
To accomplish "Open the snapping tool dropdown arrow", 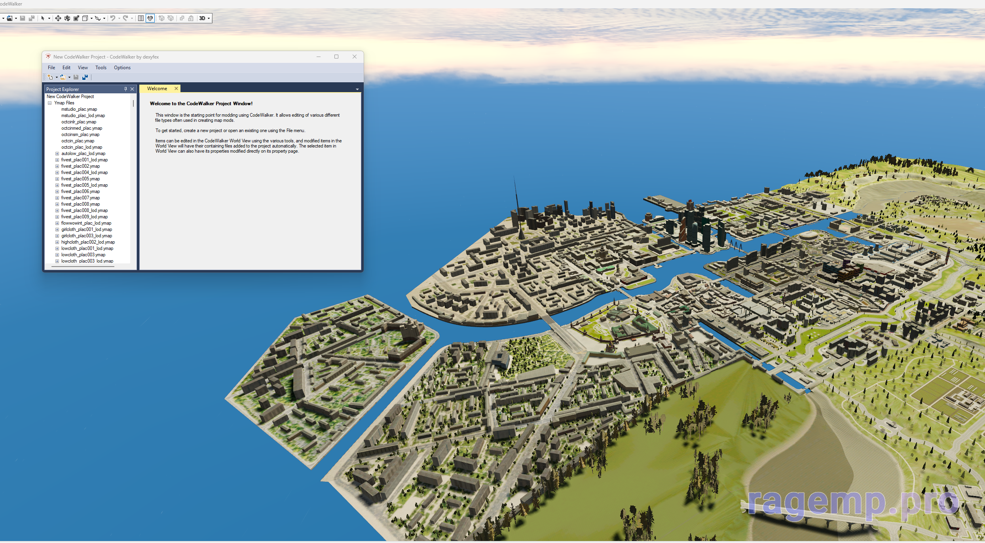I will point(104,18).
